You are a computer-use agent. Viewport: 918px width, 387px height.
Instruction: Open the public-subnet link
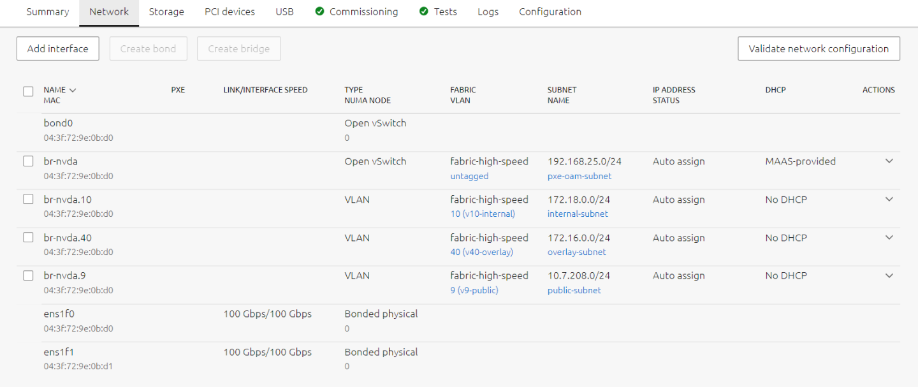(574, 291)
